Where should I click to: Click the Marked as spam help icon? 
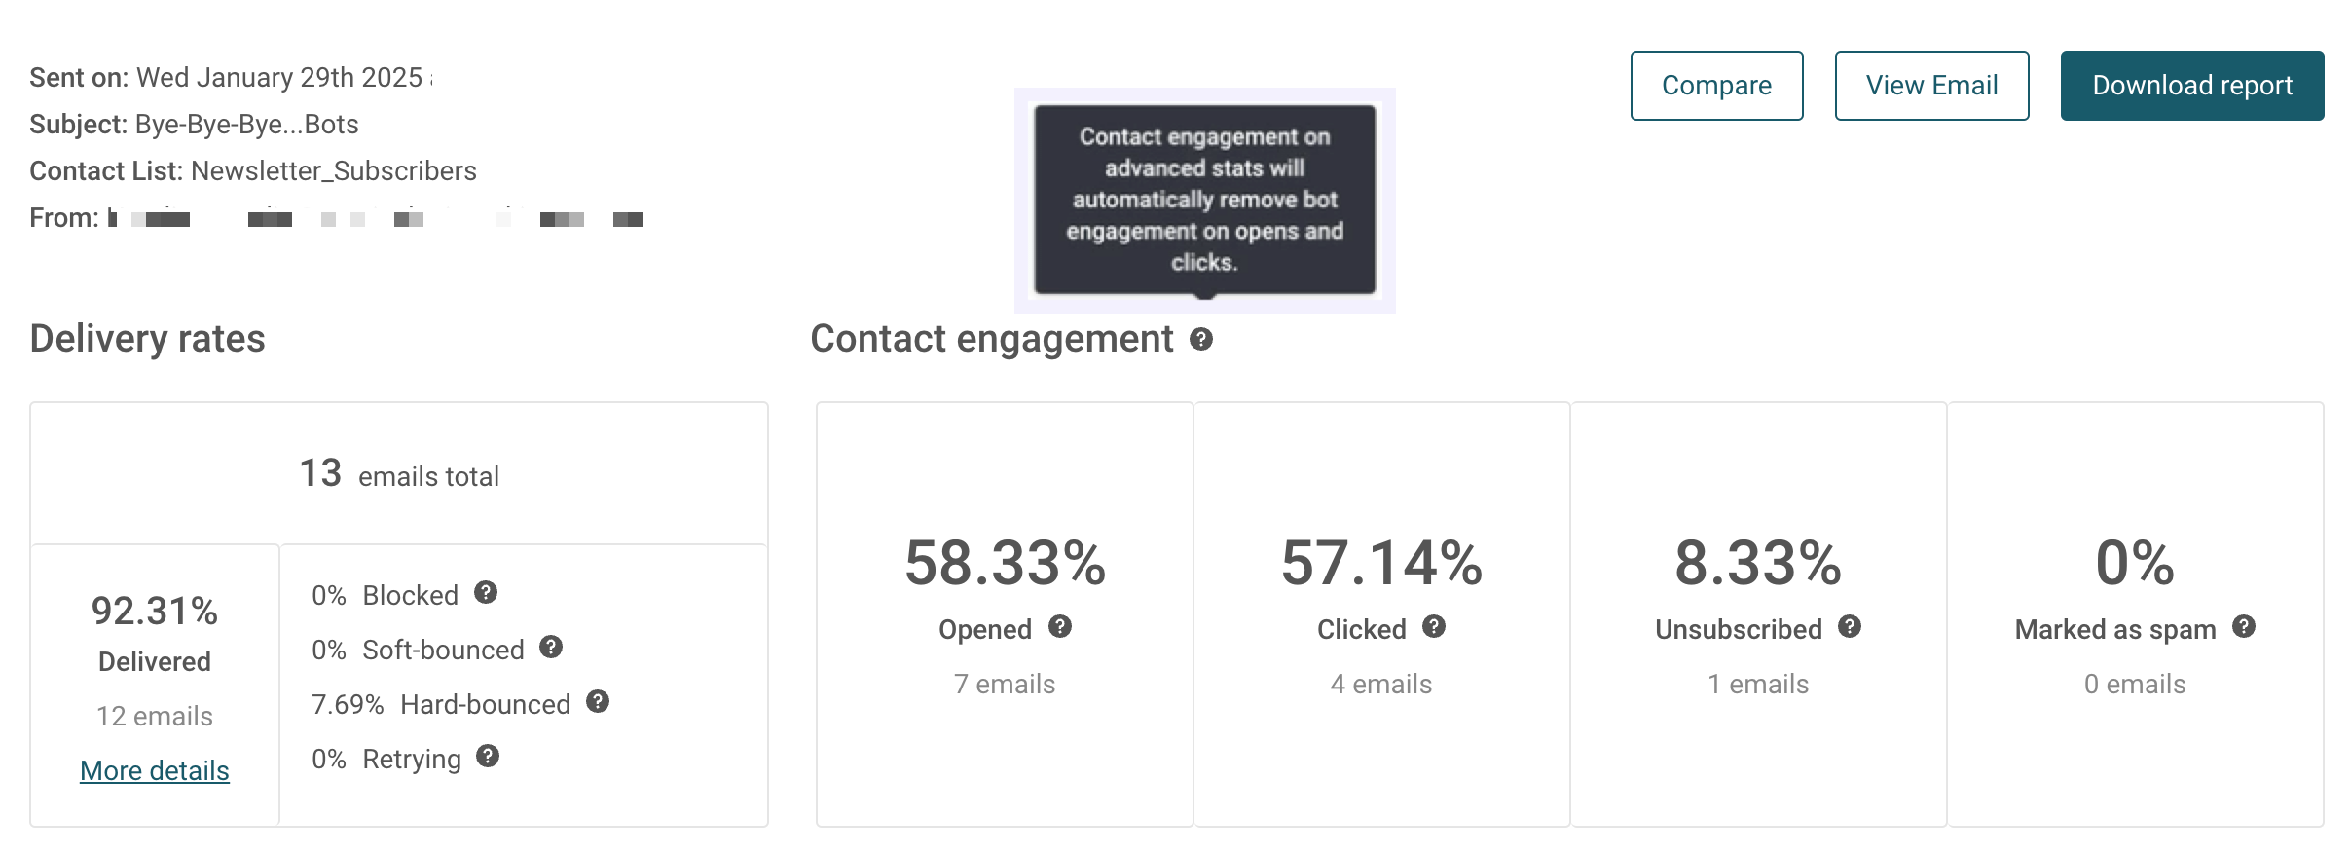[x=2244, y=626]
